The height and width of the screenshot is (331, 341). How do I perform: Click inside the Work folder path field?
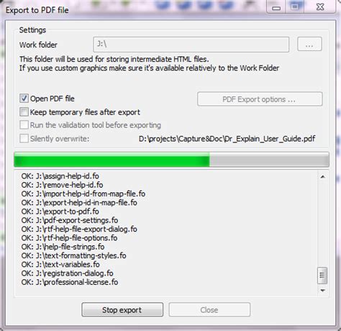click(191, 45)
